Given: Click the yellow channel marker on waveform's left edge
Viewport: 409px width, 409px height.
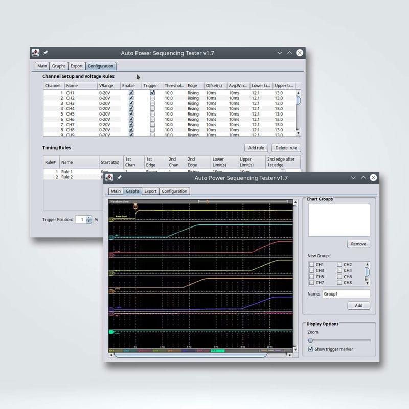Looking at the screenshot, I should [110, 219].
